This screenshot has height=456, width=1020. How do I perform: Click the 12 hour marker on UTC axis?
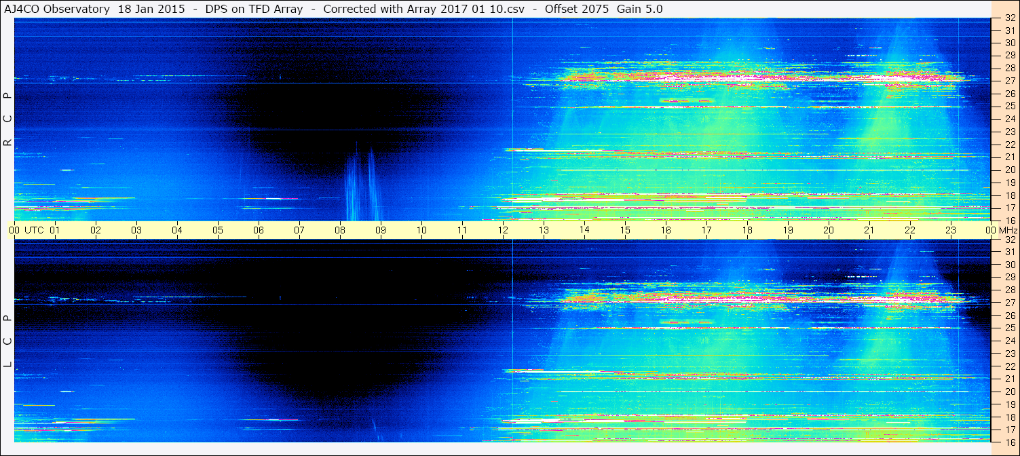click(x=503, y=230)
